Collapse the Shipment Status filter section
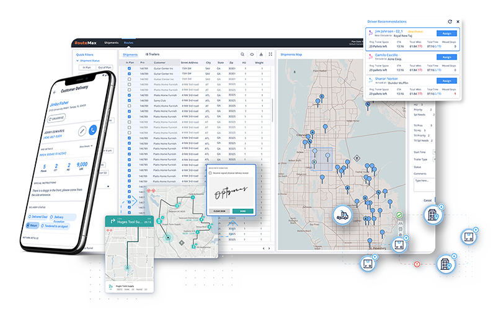Image resolution: width=496 pixels, height=312 pixels. click(x=77, y=61)
